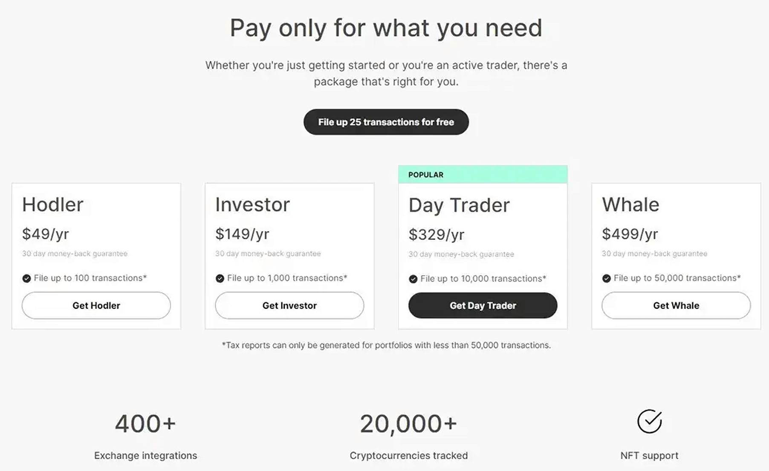Click Get Whale
Screen dimensions: 769x471
tap(675, 305)
